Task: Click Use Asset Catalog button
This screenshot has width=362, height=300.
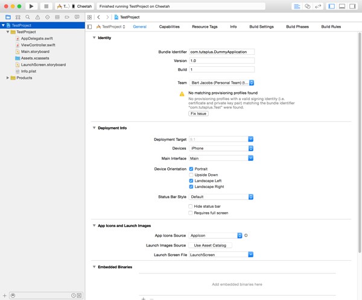Action: [x=210, y=245]
